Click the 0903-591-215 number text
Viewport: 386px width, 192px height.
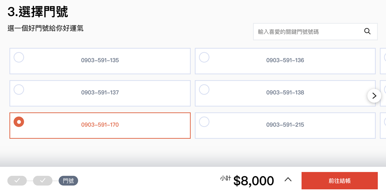(285, 125)
